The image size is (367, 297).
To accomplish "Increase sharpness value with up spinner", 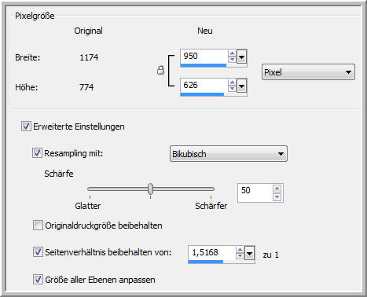I will 277,189.
